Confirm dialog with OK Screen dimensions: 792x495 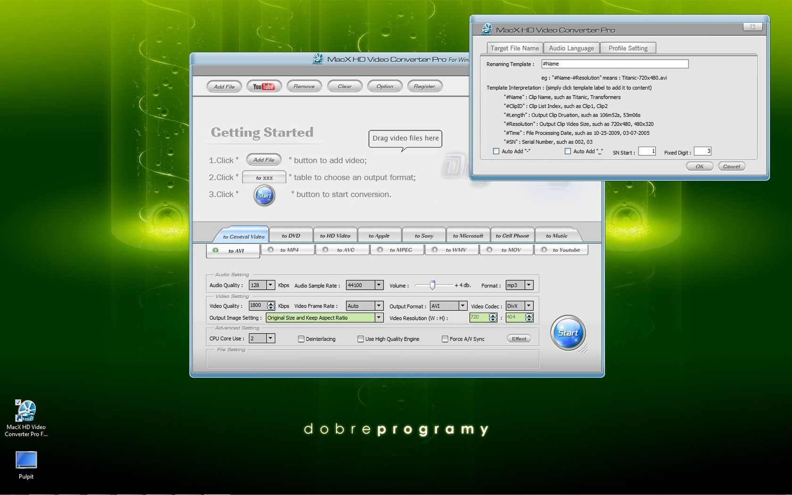pos(700,166)
